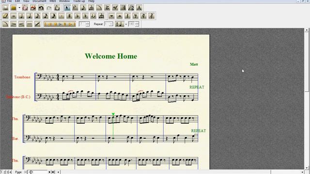The image size is (310, 174).
Task: Expand the Open folder dropdown arrow
Action: point(19,8)
